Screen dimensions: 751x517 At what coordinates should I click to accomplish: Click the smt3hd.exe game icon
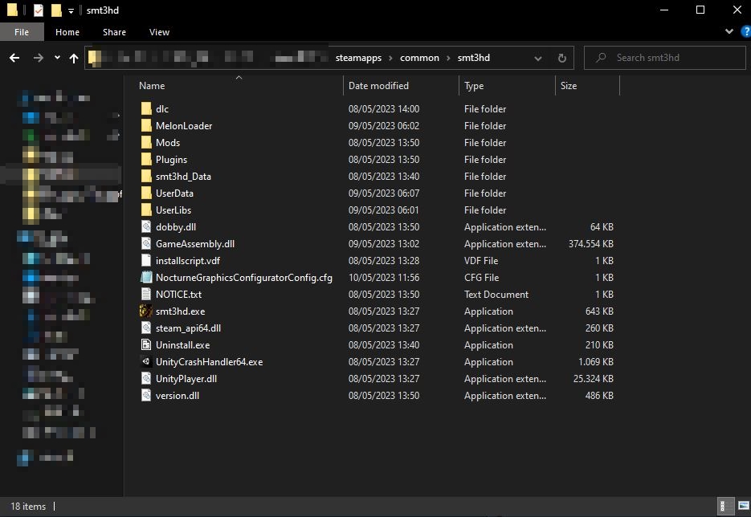(x=146, y=311)
